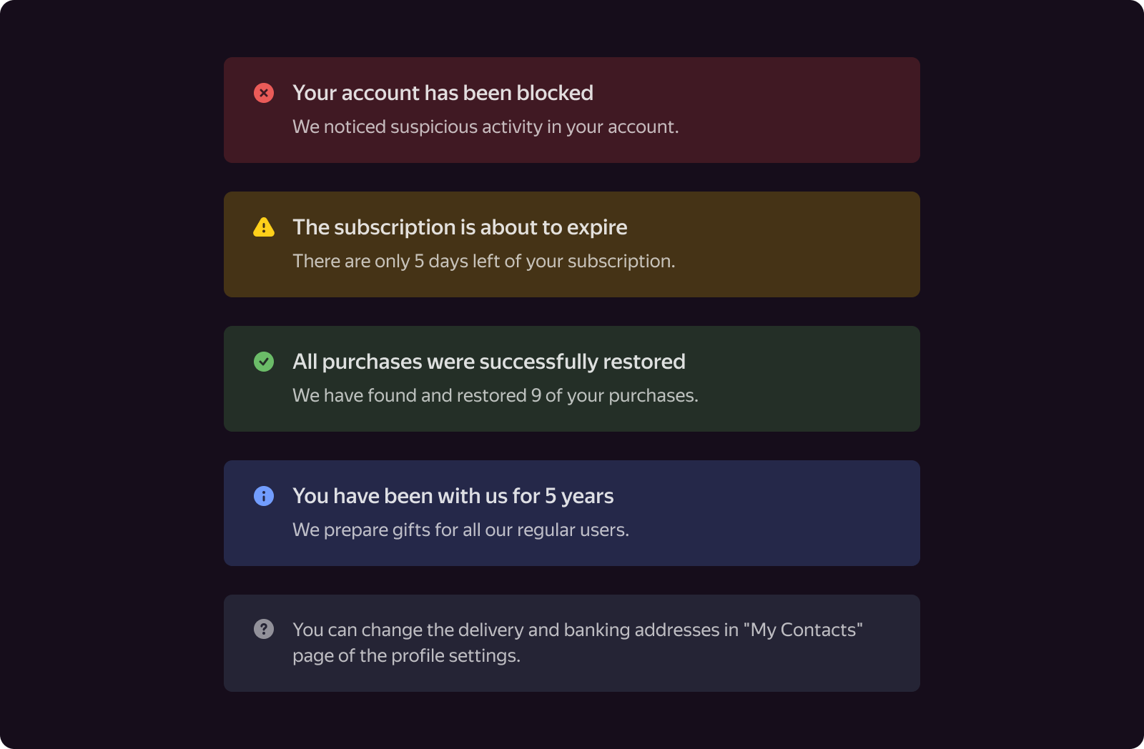Click 'We prepare gifts for all' message
The image size is (1144, 749).
pyautogui.click(x=460, y=530)
